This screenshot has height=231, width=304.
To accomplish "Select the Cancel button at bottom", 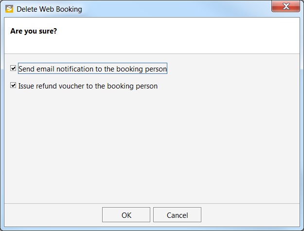I will coord(177,215).
